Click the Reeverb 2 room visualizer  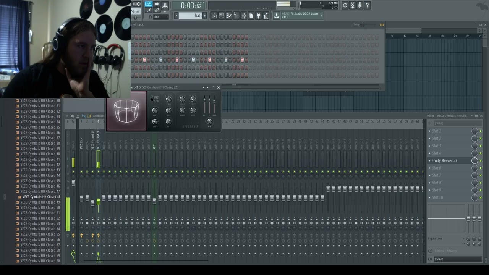pos(126,111)
